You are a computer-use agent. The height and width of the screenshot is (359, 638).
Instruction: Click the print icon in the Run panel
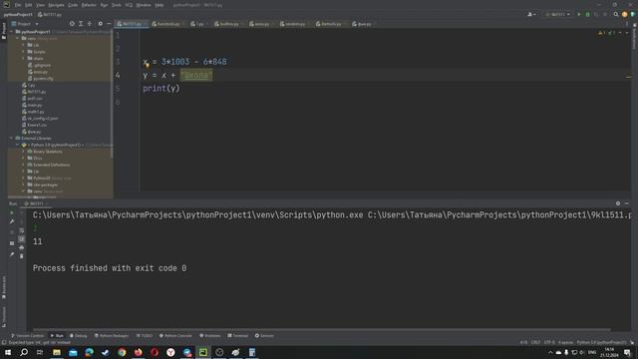click(x=22, y=247)
